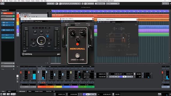Open the Help menu
The width and height of the screenshot is (171, 96).
[x=45, y=1]
